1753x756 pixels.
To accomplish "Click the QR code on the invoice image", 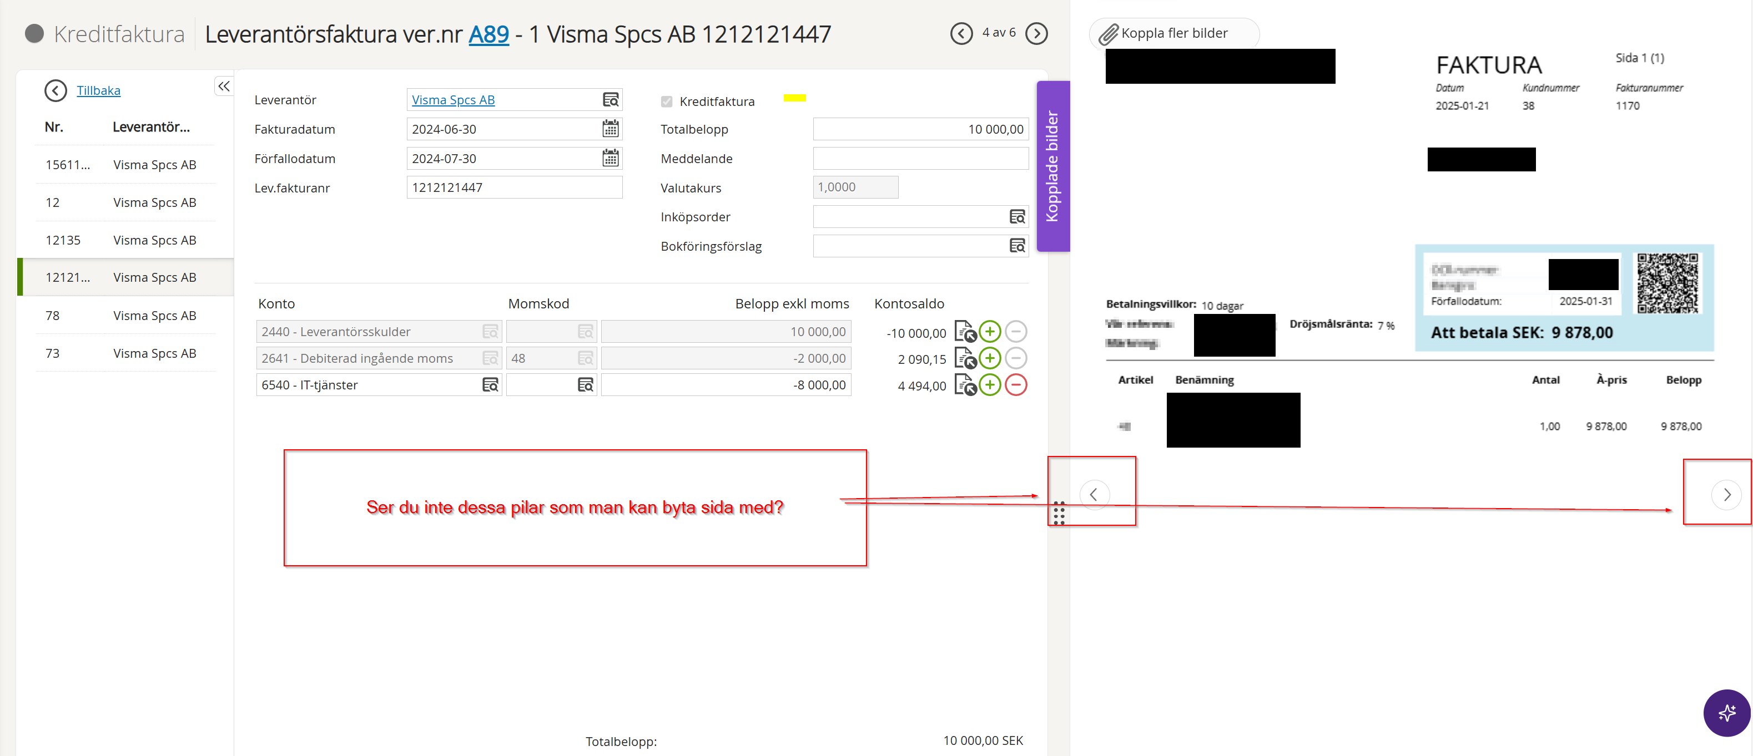I will click(x=1668, y=283).
